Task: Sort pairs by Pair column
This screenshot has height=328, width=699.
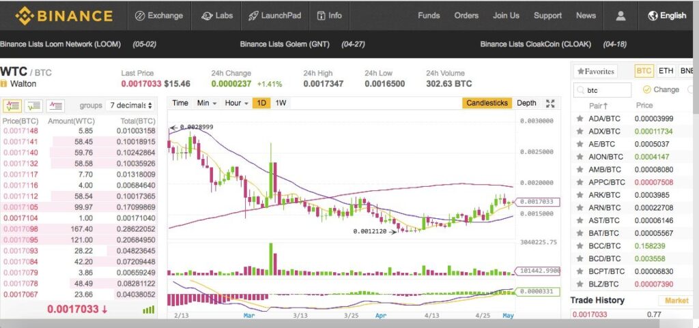Action: tap(598, 106)
